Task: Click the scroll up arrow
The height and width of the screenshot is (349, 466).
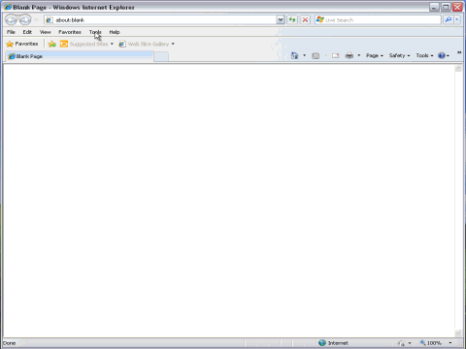Action: tap(458, 68)
